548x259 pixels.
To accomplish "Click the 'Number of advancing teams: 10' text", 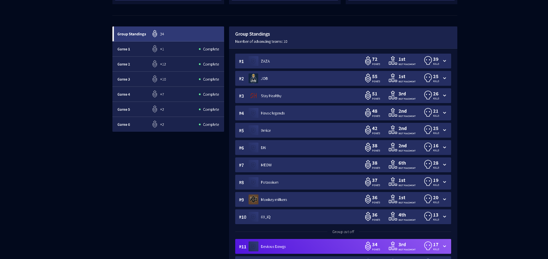I will pos(261,42).
